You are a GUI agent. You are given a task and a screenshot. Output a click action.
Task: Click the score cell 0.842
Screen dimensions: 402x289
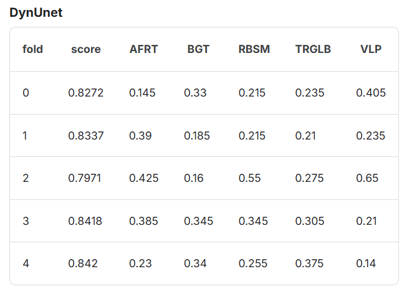coord(83,263)
